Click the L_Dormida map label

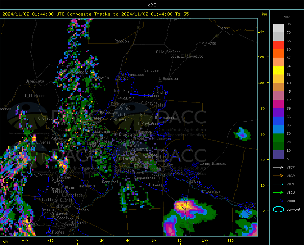[211, 191]
